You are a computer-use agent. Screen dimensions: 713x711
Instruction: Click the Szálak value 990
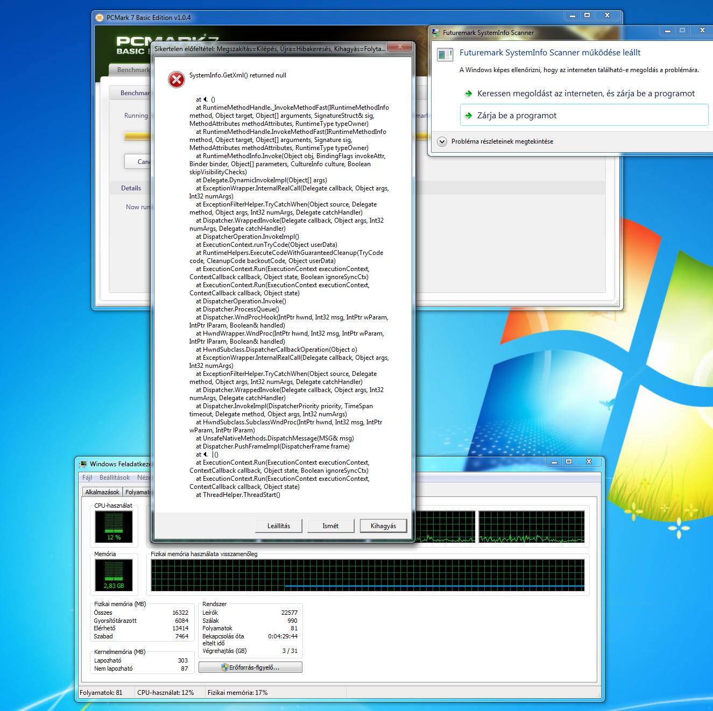(x=293, y=621)
